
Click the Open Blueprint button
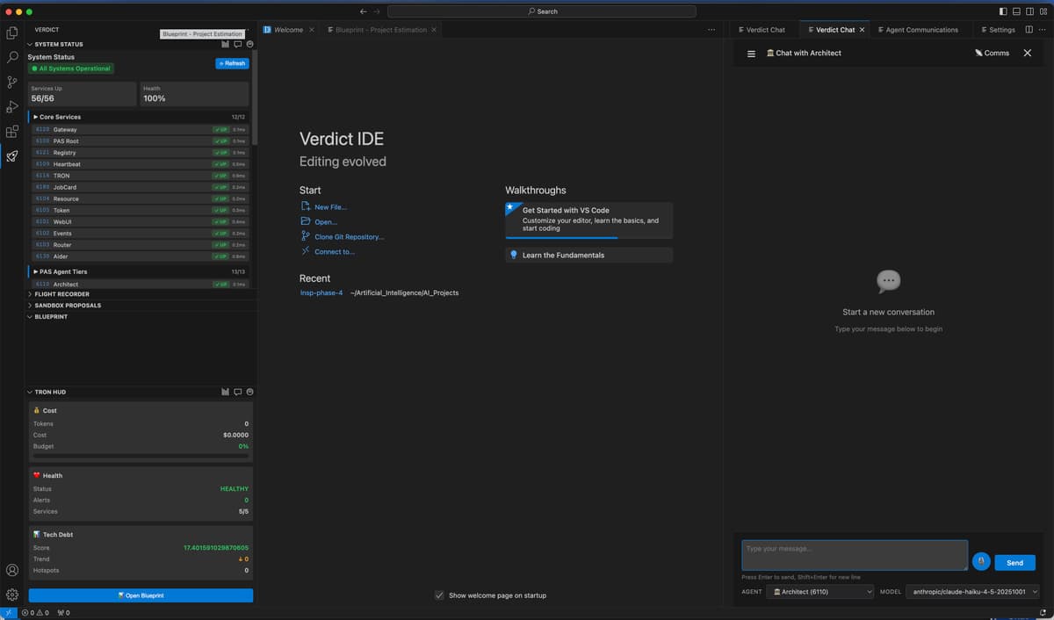[x=141, y=595]
